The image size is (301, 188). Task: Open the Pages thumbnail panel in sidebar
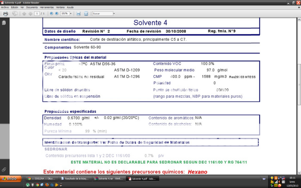coord(4,23)
